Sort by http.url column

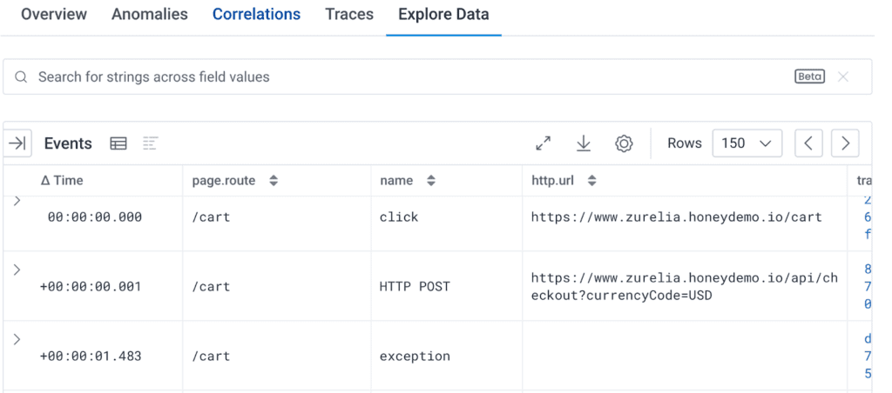click(592, 181)
